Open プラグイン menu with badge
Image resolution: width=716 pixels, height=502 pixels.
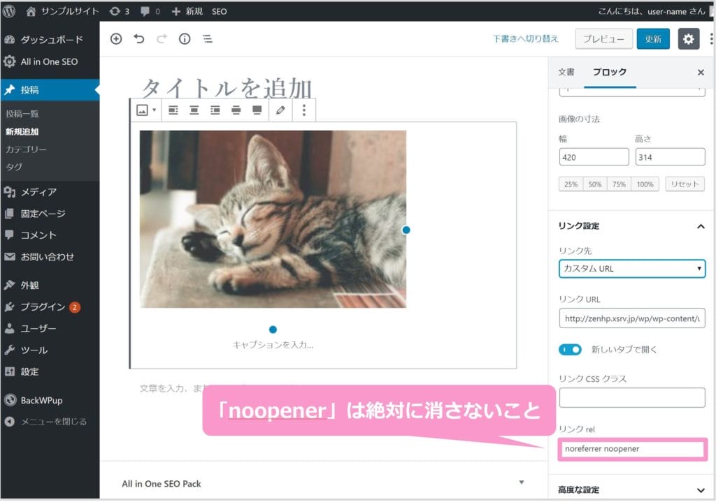(50, 307)
